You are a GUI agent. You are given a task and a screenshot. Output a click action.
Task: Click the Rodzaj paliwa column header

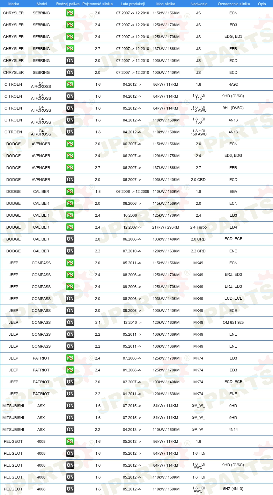68,4
